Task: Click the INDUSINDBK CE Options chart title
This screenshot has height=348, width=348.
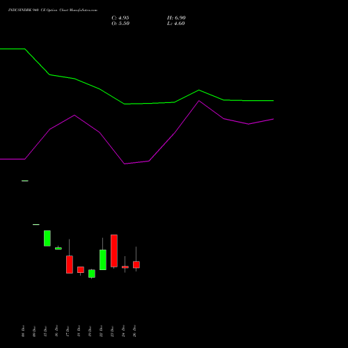Action: (53, 10)
